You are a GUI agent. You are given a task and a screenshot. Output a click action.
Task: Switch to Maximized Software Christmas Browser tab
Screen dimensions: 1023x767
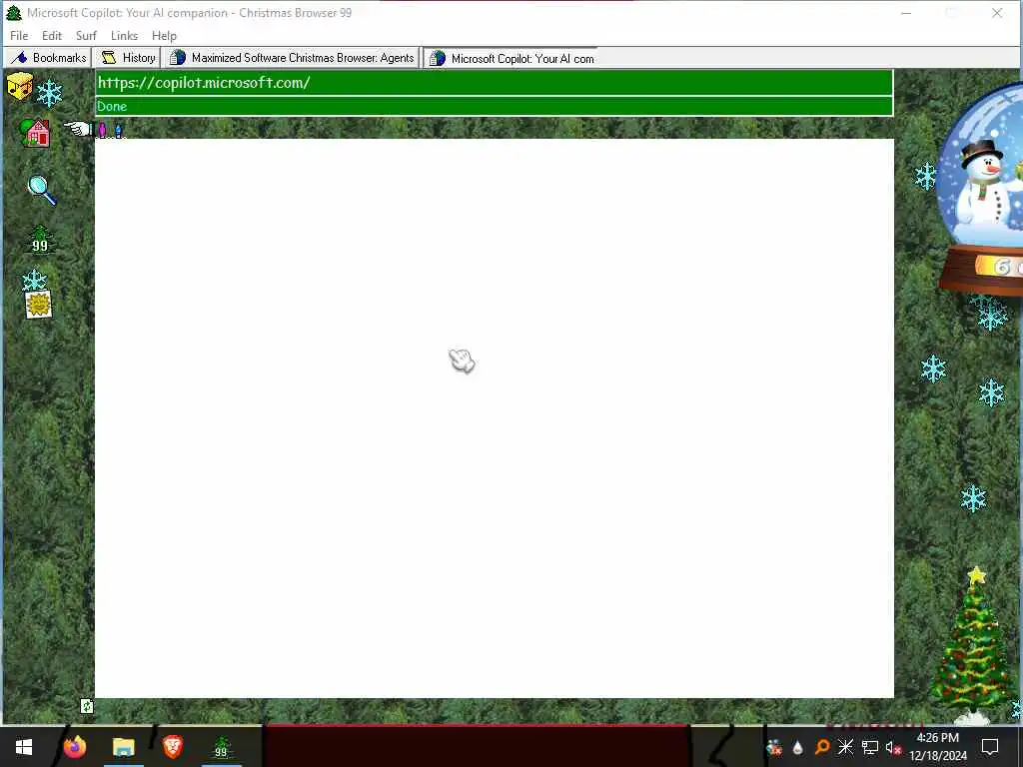coord(292,58)
